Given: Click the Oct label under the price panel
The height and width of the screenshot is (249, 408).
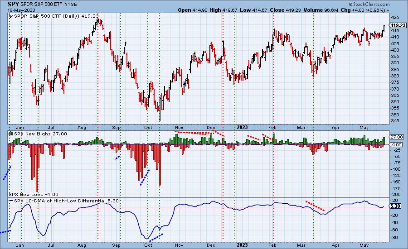Looking at the screenshot, I should [148, 128].
